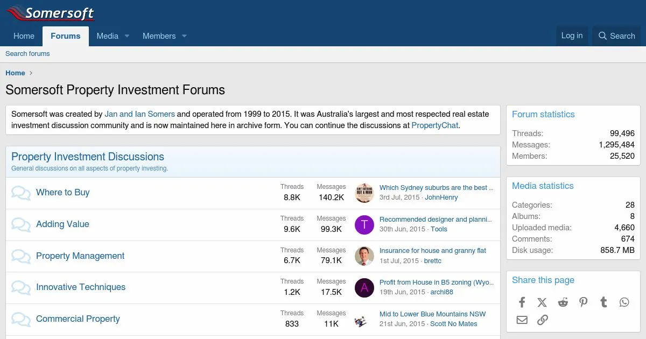
Task: Click Scott No Mates username link
Action: pos(454,324)
